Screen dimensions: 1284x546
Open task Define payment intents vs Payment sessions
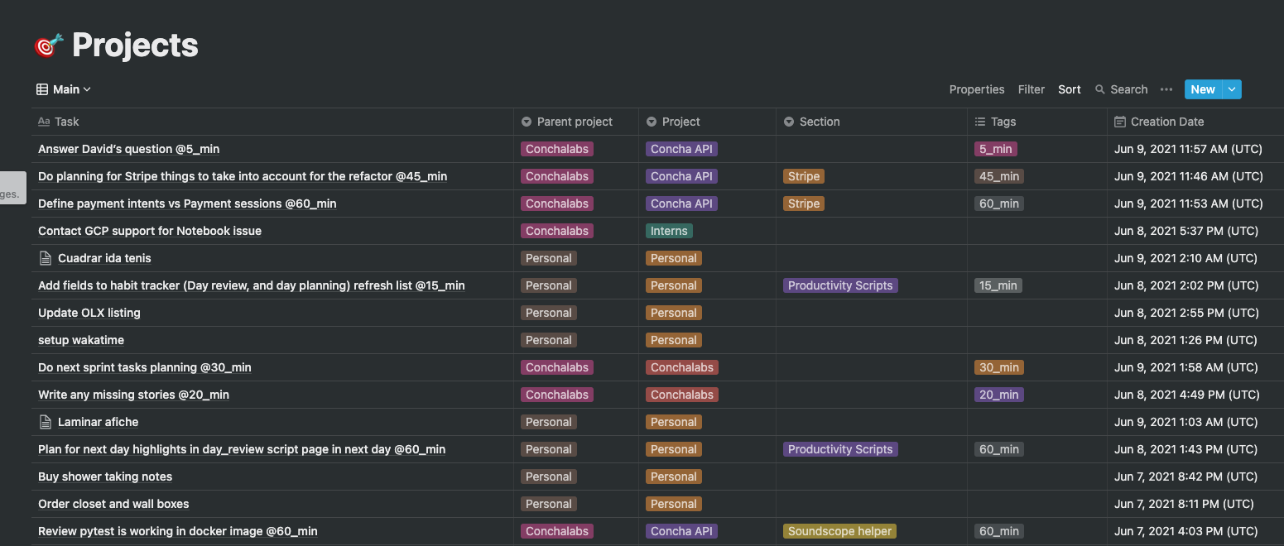point(187,204)
